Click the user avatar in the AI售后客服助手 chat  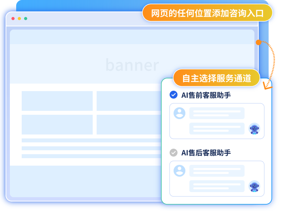pyautogui.click(x=179, y=171)
